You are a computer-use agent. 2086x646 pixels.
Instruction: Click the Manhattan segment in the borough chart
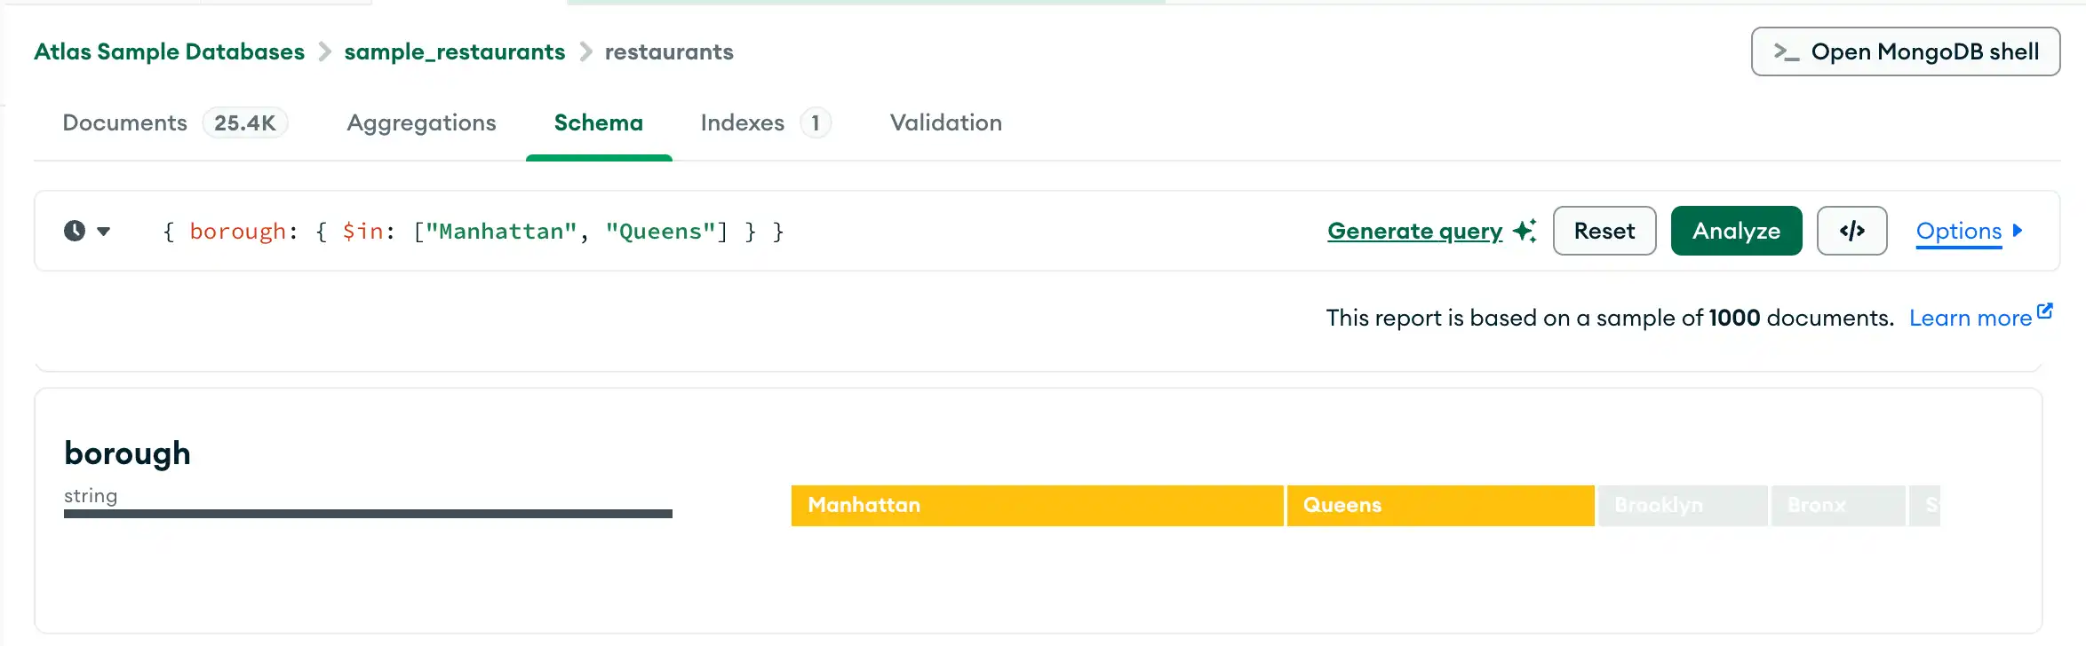(1036, 505)
